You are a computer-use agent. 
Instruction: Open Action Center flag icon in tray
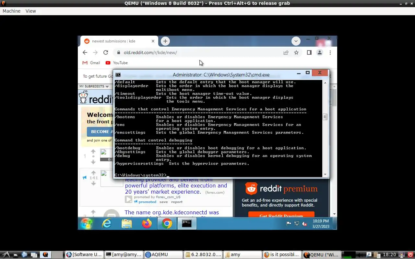(x=289, y=223)
